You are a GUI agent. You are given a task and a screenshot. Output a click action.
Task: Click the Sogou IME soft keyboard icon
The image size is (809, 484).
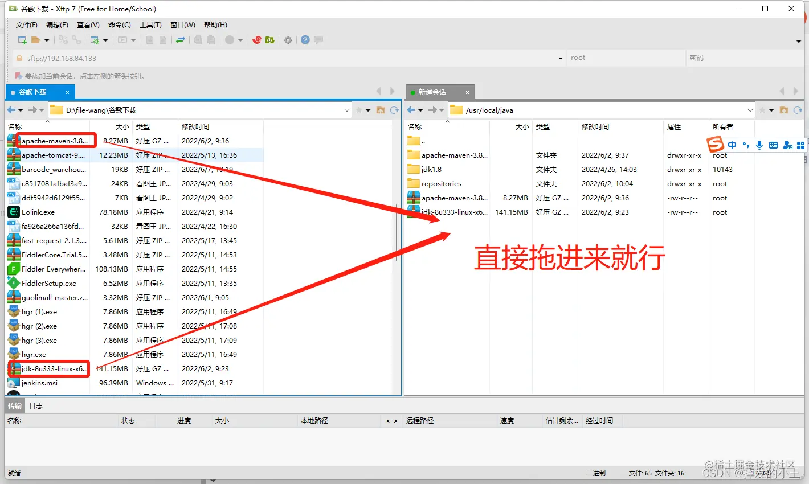pos(773,145)
